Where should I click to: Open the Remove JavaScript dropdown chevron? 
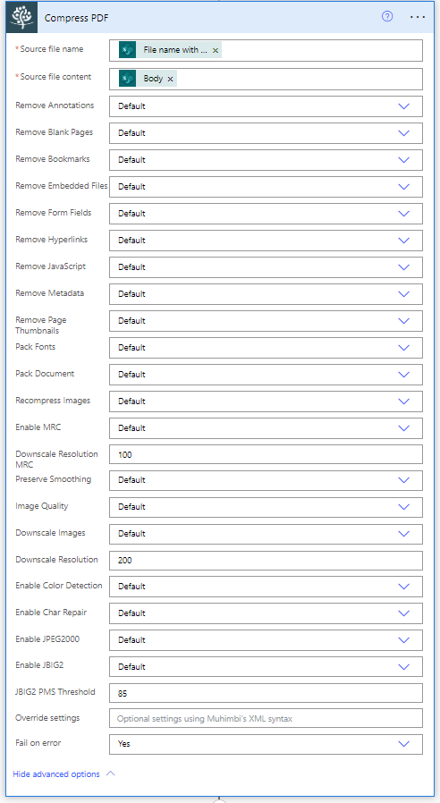403,266
